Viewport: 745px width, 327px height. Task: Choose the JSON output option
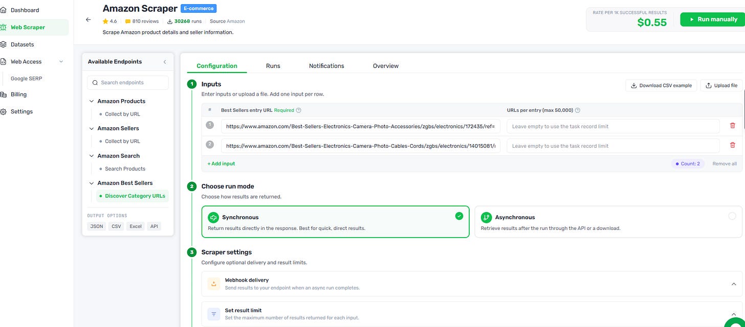pos(97,226)
